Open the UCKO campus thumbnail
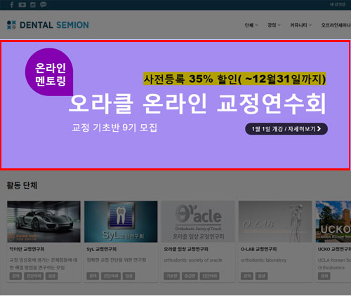351x296 pixels. tap(333, 222)
